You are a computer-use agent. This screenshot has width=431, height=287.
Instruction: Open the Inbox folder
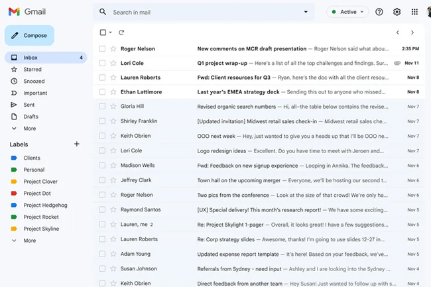(46, 58)
